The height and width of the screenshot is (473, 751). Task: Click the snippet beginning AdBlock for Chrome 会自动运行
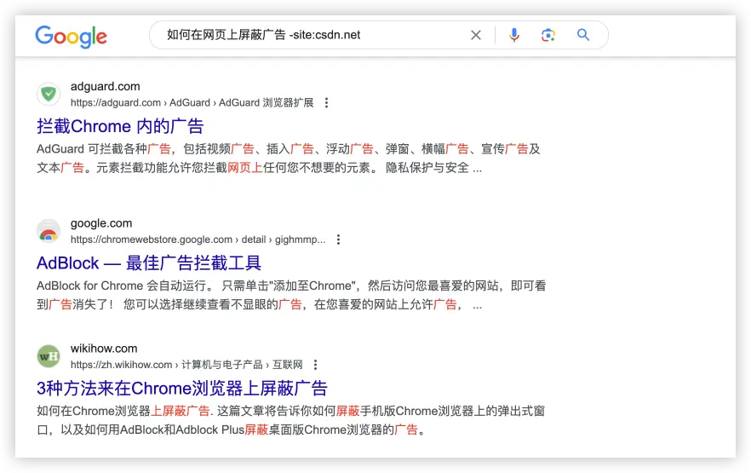291,295
